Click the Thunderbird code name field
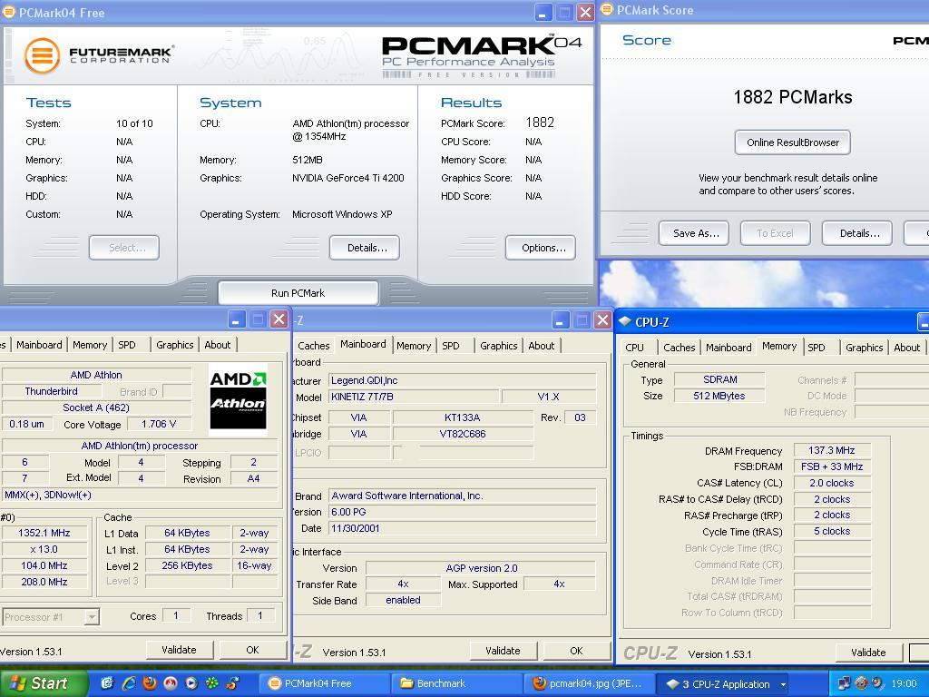The width and height of the screenshot is (929, 697). tap(52, 391)
